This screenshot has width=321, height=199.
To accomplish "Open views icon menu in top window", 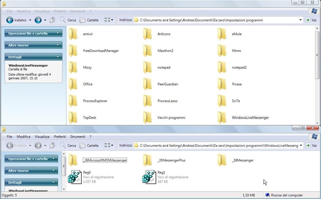I will tap(109, 20).
